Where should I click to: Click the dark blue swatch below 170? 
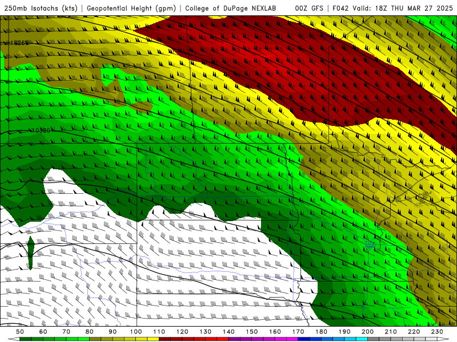(x=304, y=339)
